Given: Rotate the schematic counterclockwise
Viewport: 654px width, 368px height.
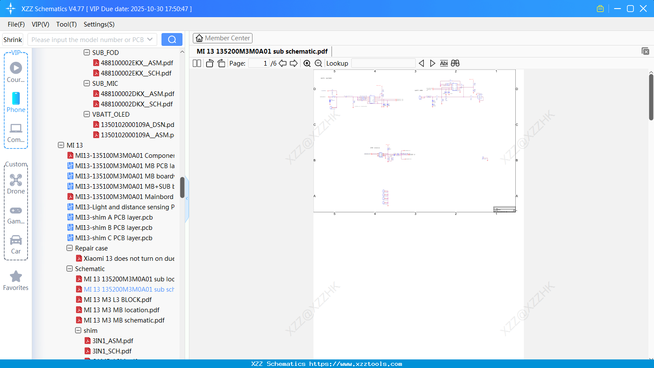Looking at the screenshot, I should [x=209, y=63].
